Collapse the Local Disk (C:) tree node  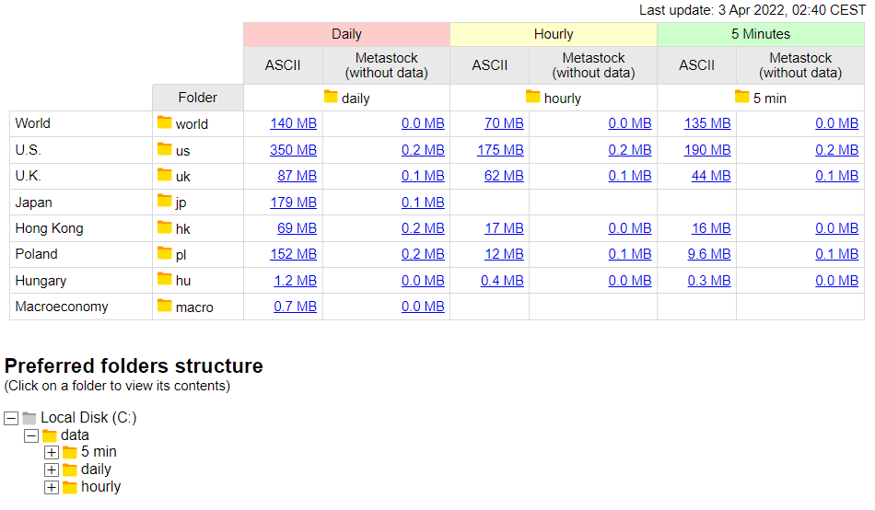[x=11, y=418]
